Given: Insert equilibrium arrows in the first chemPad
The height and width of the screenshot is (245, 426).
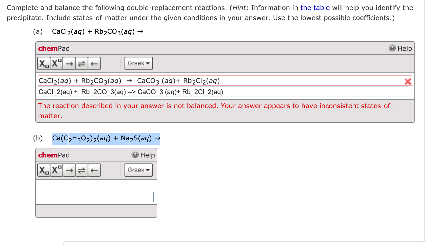Looking at the screenshot, I should click(81, 63).
